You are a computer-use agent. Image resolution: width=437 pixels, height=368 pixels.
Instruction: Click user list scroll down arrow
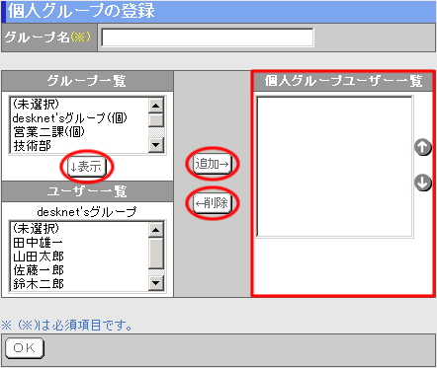point(156,283)
